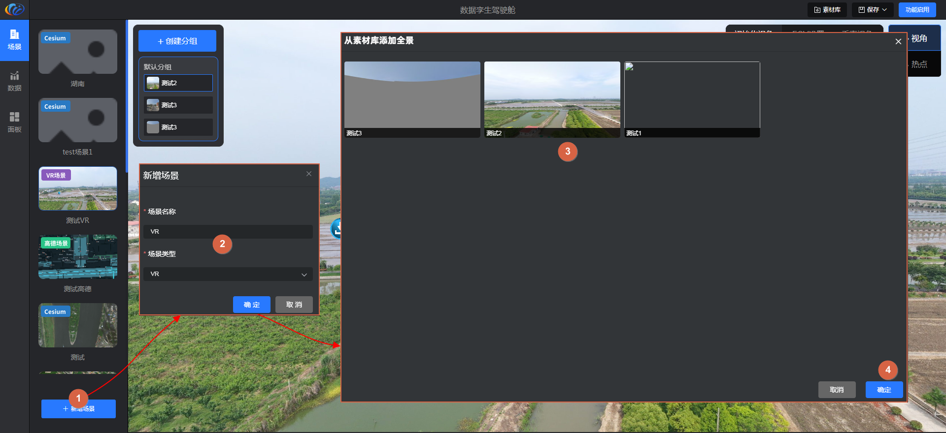The width and height of the screenshot is (946, 433).
Task: Click the 功能启用 button
Action: coord(917,10)
